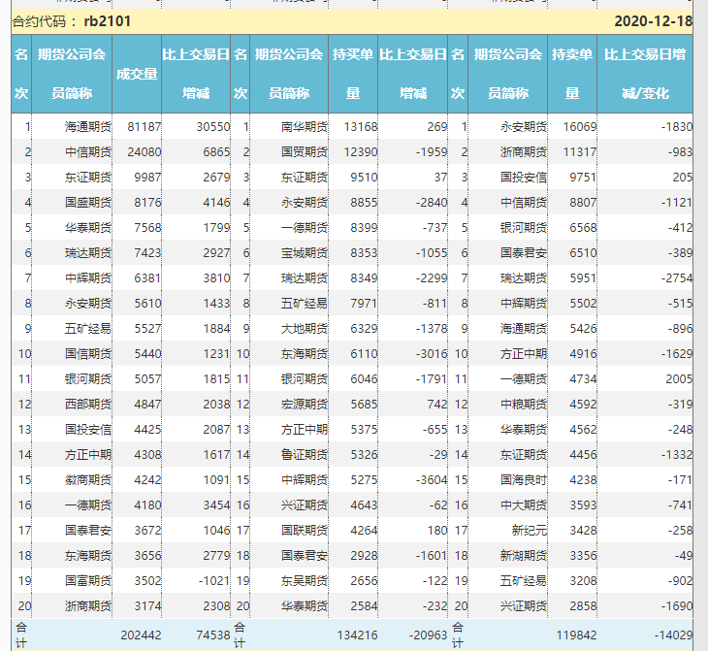Select 新纪元 company name
The width and height of the screenshot is (708, 651).
click(530, 531)
